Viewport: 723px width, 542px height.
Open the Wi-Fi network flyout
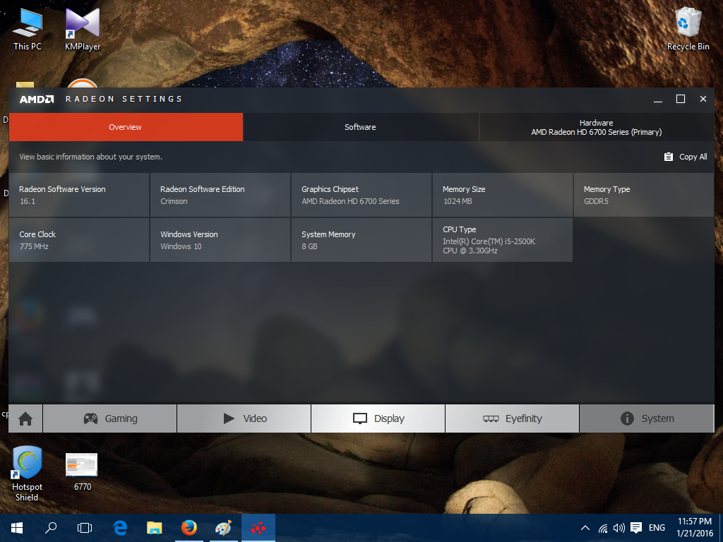(x=603, y=528)
